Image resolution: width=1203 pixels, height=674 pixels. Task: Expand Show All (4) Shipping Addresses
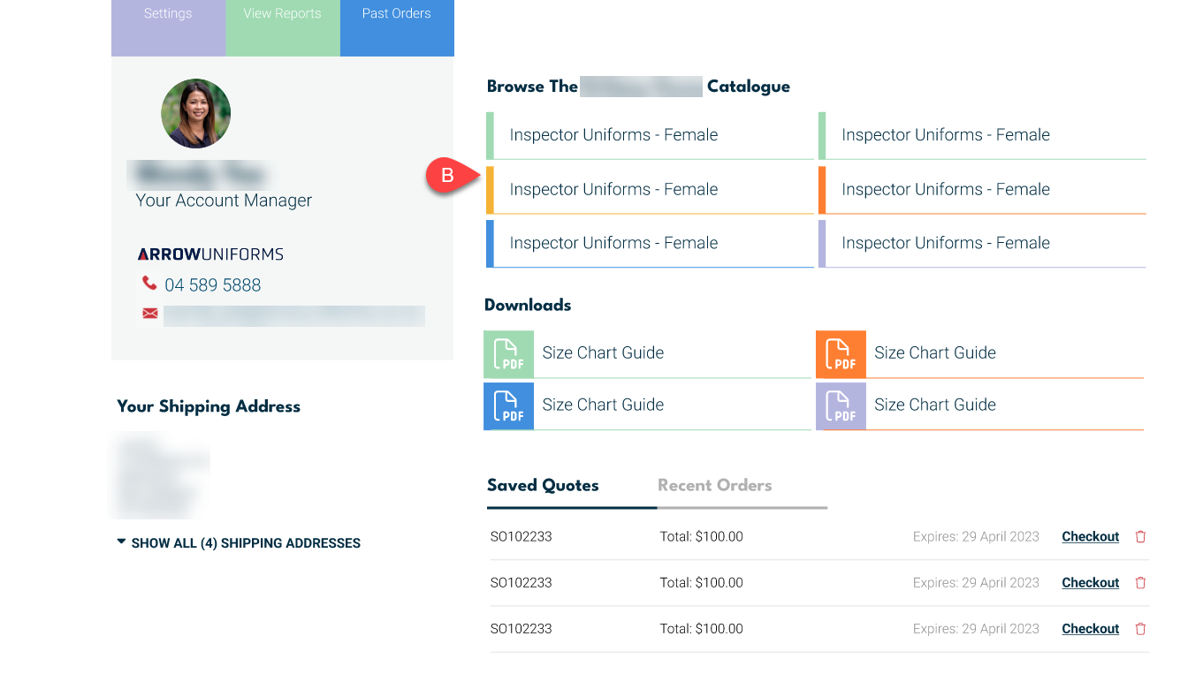pos(239,543)
